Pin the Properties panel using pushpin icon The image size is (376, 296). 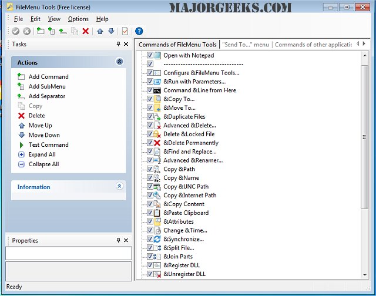click(118, 240)
